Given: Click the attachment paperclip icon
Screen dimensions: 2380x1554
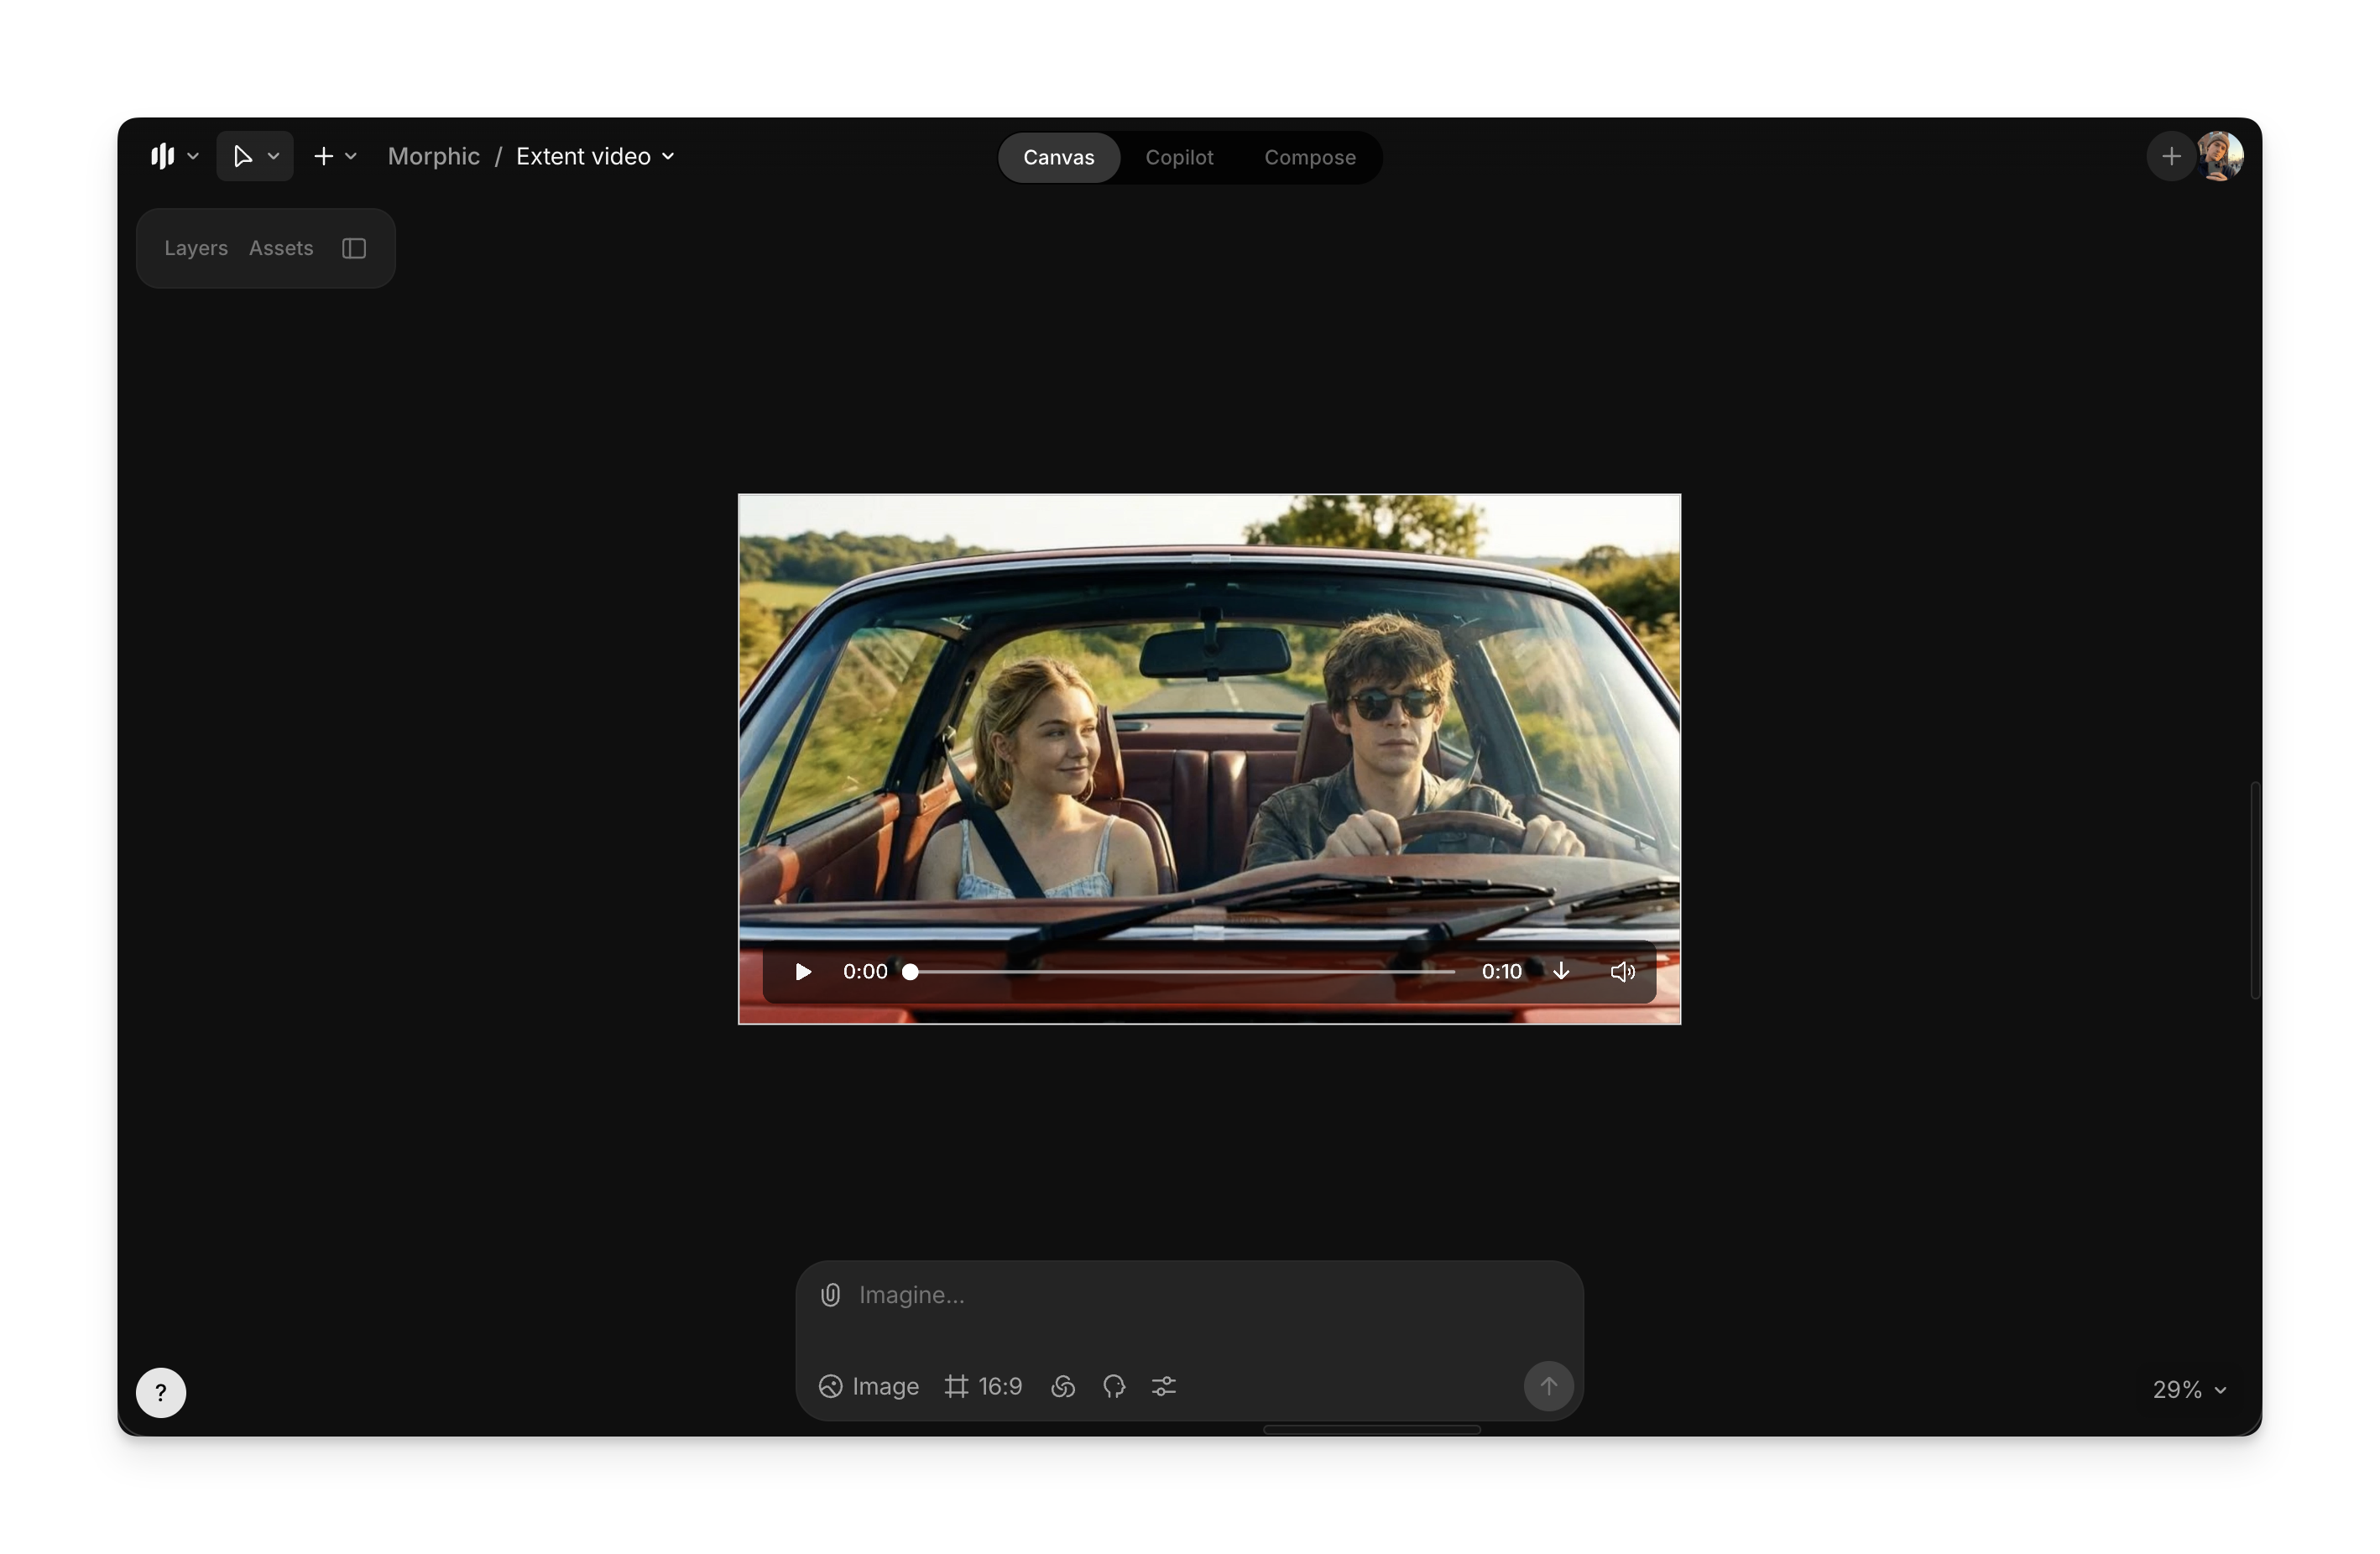Looking at the screenshot, I should (830, 1295).
